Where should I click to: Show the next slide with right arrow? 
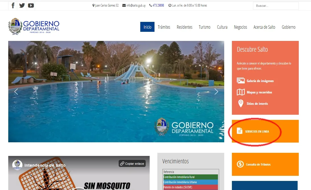pyautogui.click(x=216, y=91)
